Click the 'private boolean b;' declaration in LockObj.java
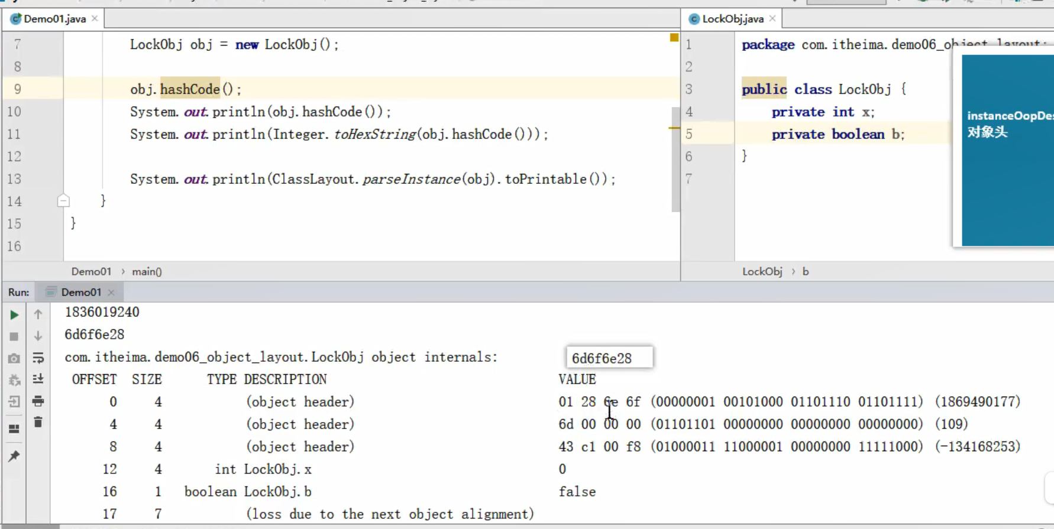This screenshot has width=1054, height=529. [838, 134]
